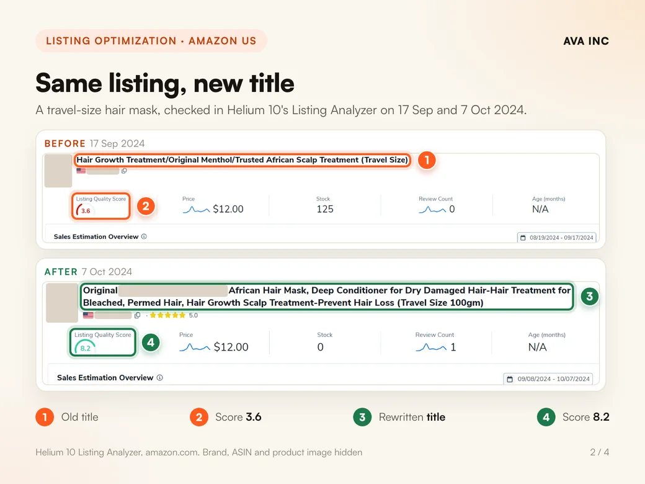Click the 5.0 rating number
The height and width of the screenshot is (484, 645).
coord(193,315)
